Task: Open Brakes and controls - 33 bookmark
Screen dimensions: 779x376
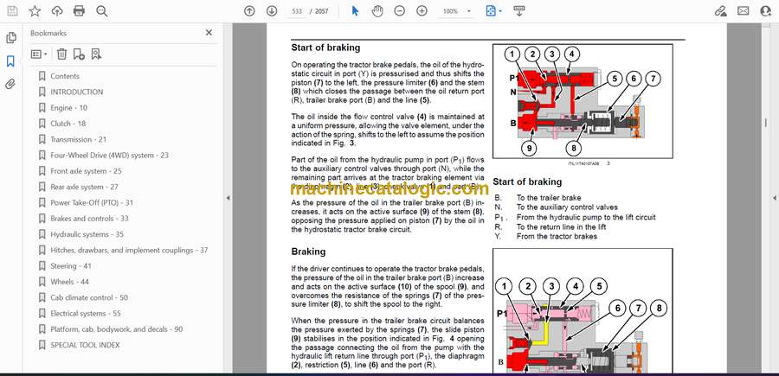Action: coord(89,219)
